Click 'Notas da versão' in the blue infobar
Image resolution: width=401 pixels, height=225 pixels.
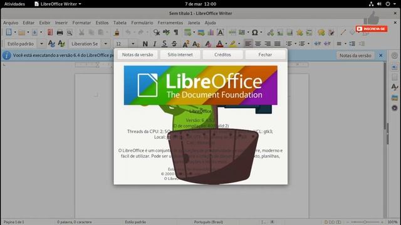(x=355, y=56)
